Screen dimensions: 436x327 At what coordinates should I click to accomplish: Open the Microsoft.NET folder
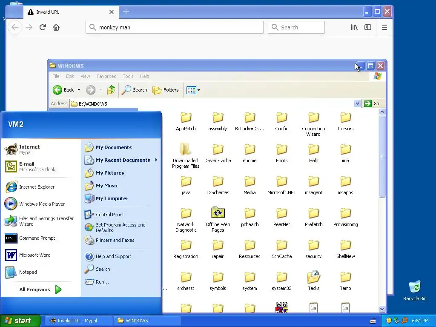pos(281,185)
